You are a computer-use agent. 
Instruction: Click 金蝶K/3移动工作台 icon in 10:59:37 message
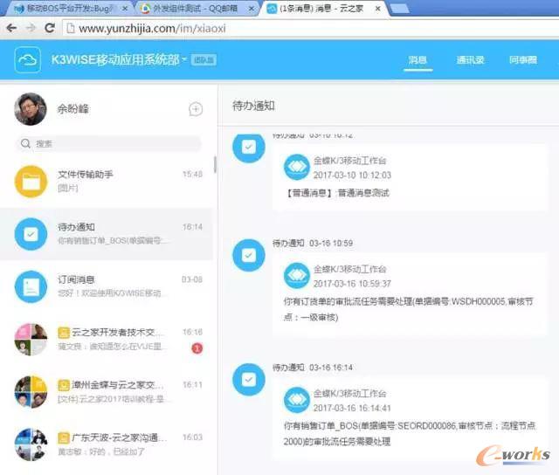click(x=297, y=275)
